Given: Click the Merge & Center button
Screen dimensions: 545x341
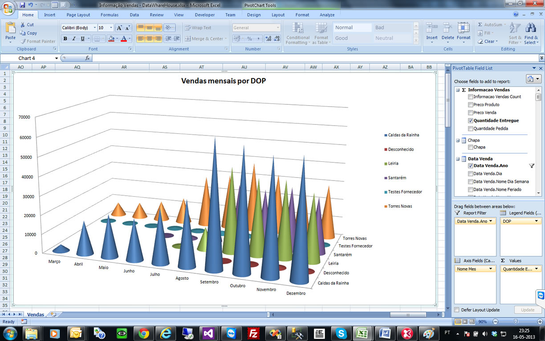Looking at the screenshot, I should coord(204,39).
